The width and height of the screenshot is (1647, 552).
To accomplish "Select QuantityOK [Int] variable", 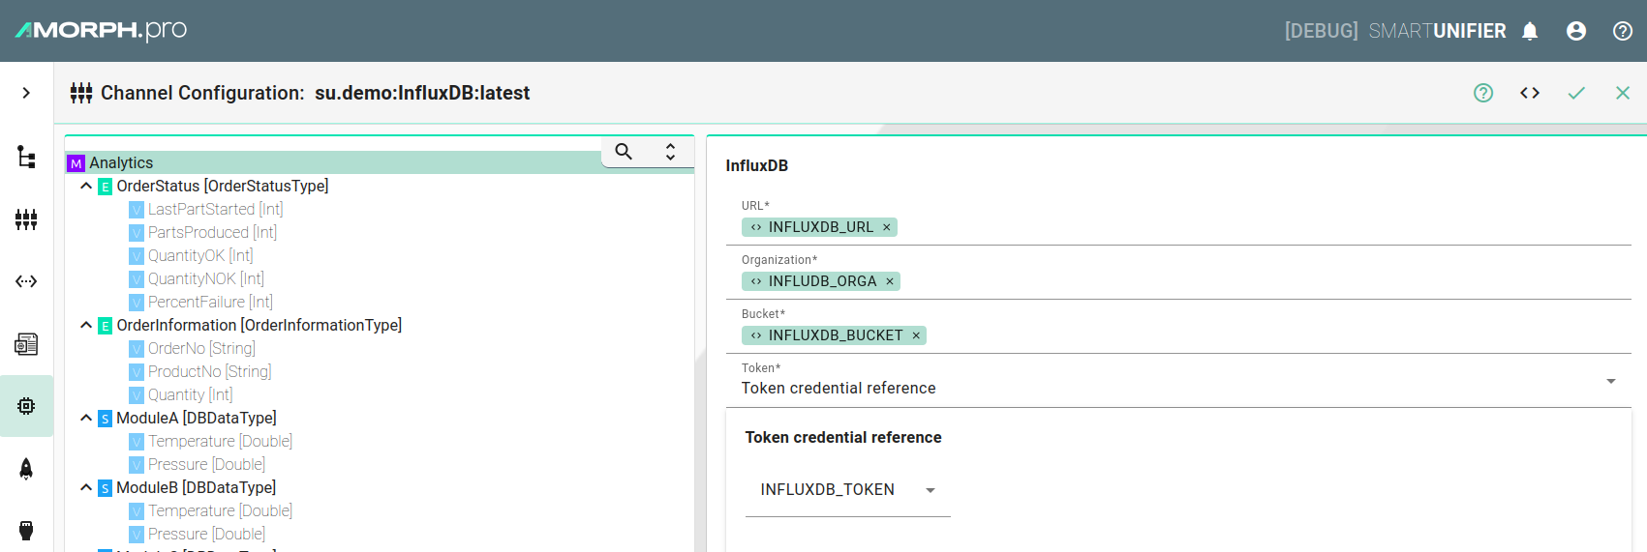I will [x=200, y=255].
